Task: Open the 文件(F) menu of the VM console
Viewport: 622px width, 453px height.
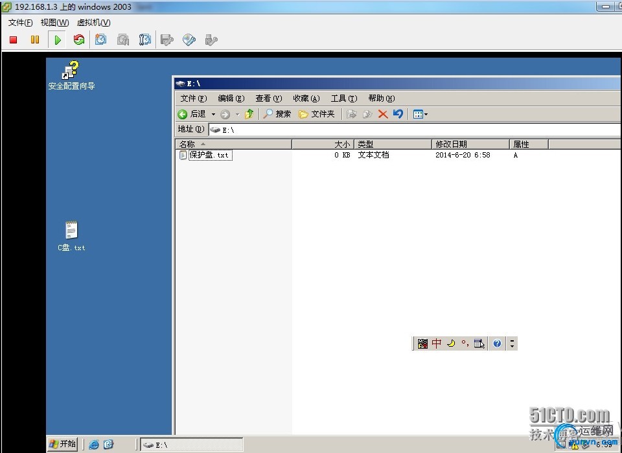Action: [20, 23]
